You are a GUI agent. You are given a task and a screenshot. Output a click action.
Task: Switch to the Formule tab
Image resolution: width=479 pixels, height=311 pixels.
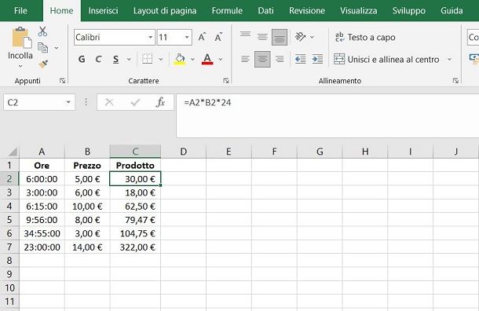(x=227, y=11)
